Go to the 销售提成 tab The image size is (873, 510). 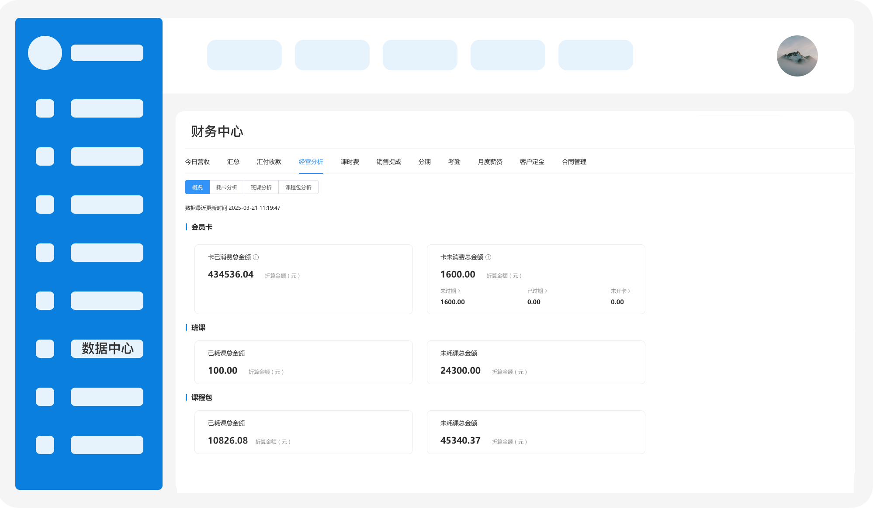click(389, 162)
